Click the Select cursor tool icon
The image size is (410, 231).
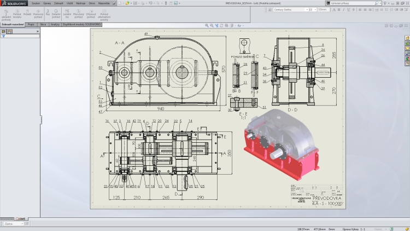tap(158, 3)
